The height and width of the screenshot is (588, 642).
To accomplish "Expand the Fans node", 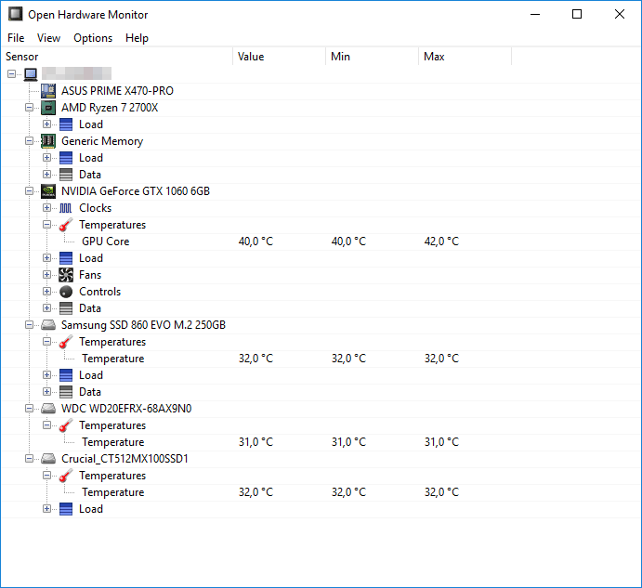I will pos(46,275).
